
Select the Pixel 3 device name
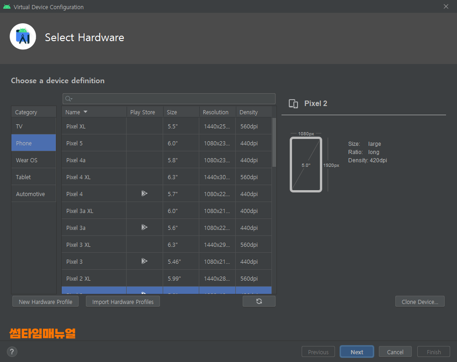pos(74,261)
